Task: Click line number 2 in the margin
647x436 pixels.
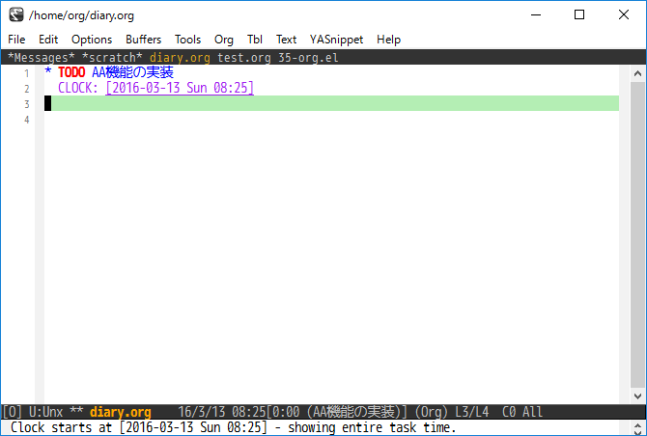Action: tap(27, 89)
